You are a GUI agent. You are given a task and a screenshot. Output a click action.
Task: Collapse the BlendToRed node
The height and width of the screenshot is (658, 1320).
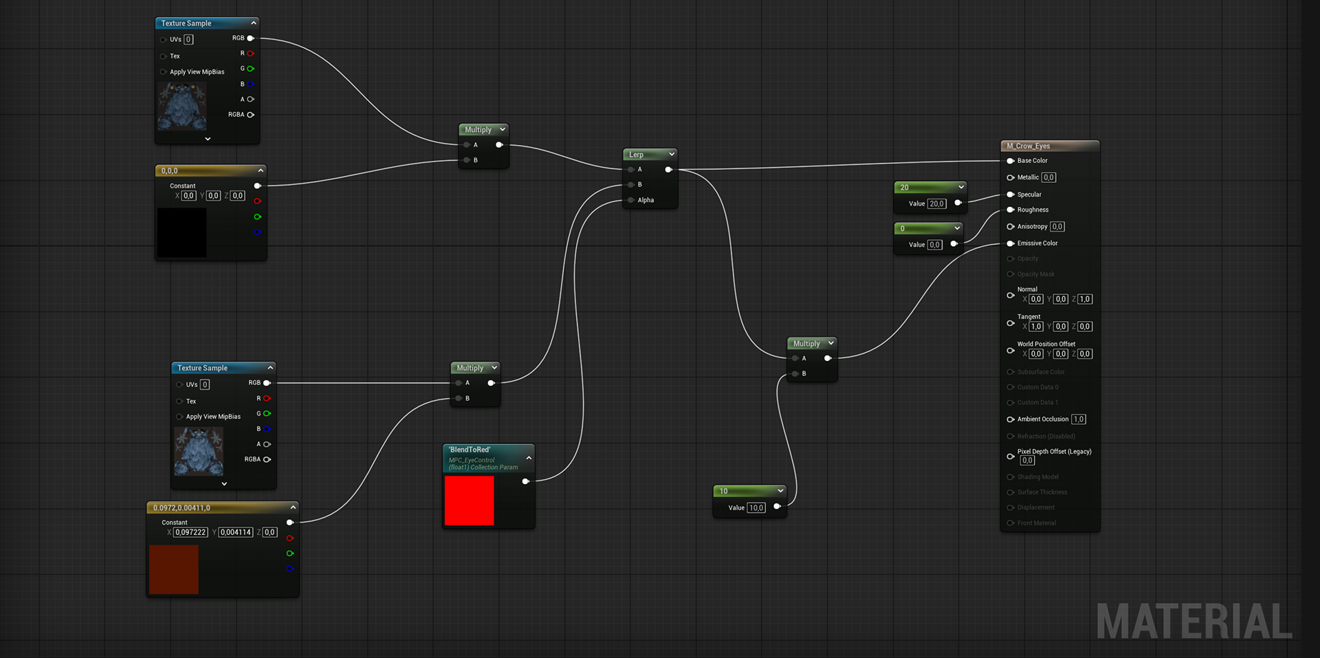(x=529, y=458)
